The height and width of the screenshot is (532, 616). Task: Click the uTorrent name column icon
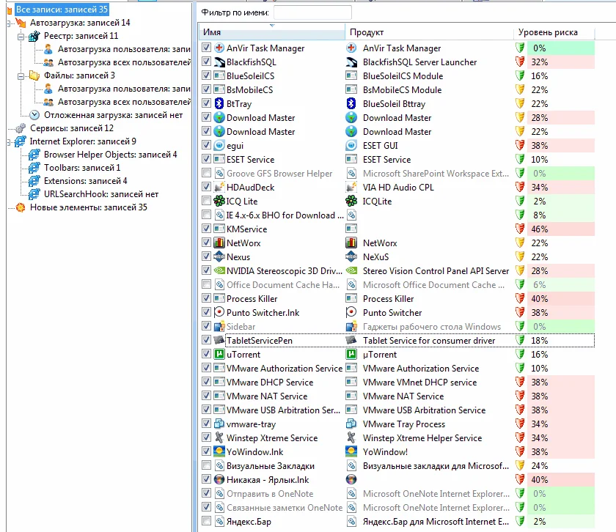(x=219, y=354)
